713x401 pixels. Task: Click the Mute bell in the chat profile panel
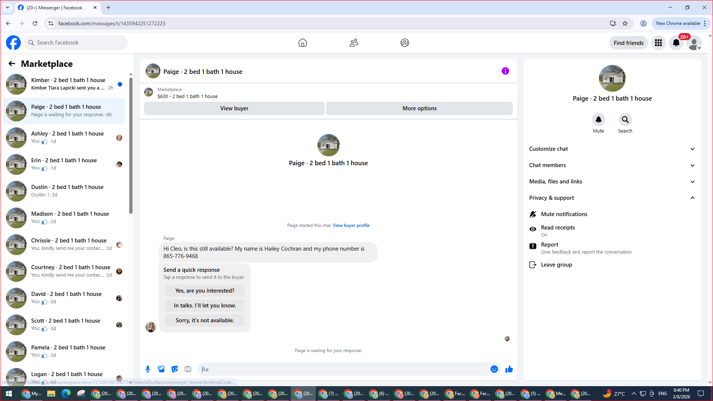[x=598, y=120]
